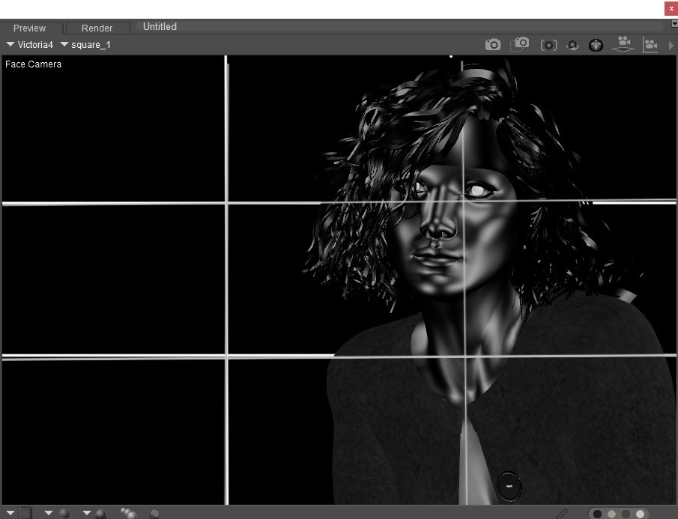Open the square_1 actor dropdown
Image resolution: width=678 pixels, height=519 pixels.
click(85, 45)
